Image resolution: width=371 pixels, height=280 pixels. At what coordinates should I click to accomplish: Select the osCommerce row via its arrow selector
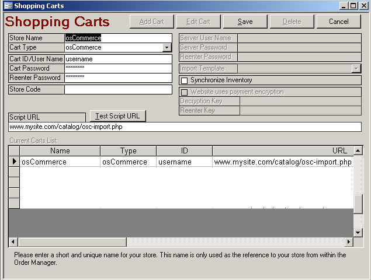pyautogui.click(x=14, y=162)
